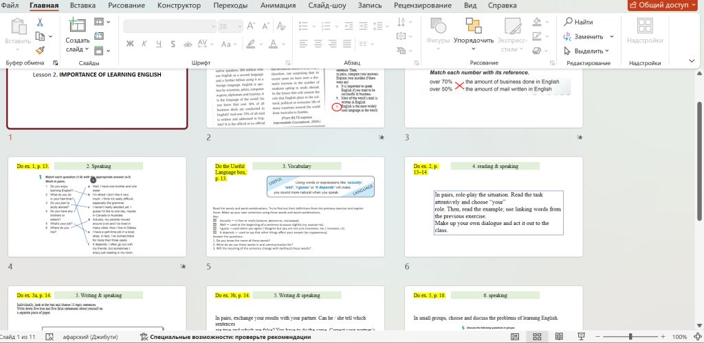Click the Cut scissors icon
Image resolution: width=704 pixels, height=343 pixels.
coord(40,23)
